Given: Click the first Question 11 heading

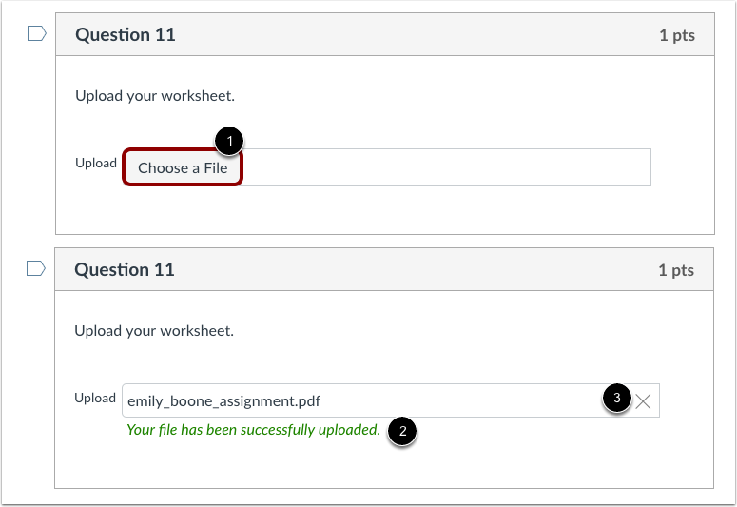Looking at the screenshot, I should [126, 35].
